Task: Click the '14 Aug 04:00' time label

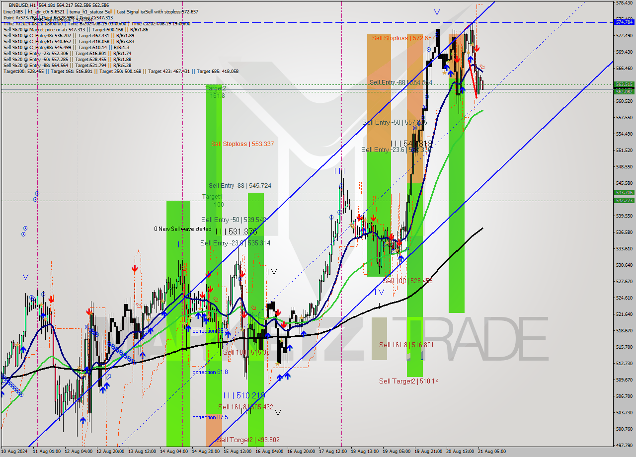Action: click(174, 452)
